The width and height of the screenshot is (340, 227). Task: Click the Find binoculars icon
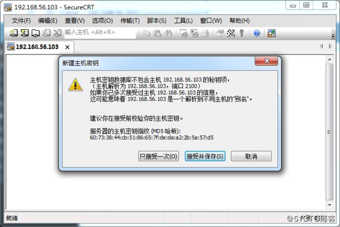point(168,33)
